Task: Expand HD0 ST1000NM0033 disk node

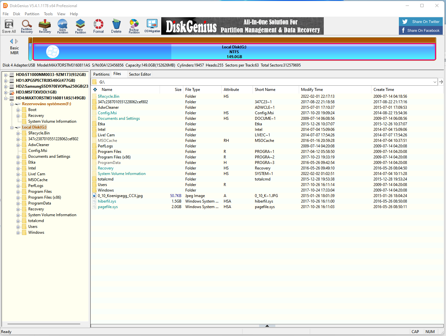Action: (6, 75)
